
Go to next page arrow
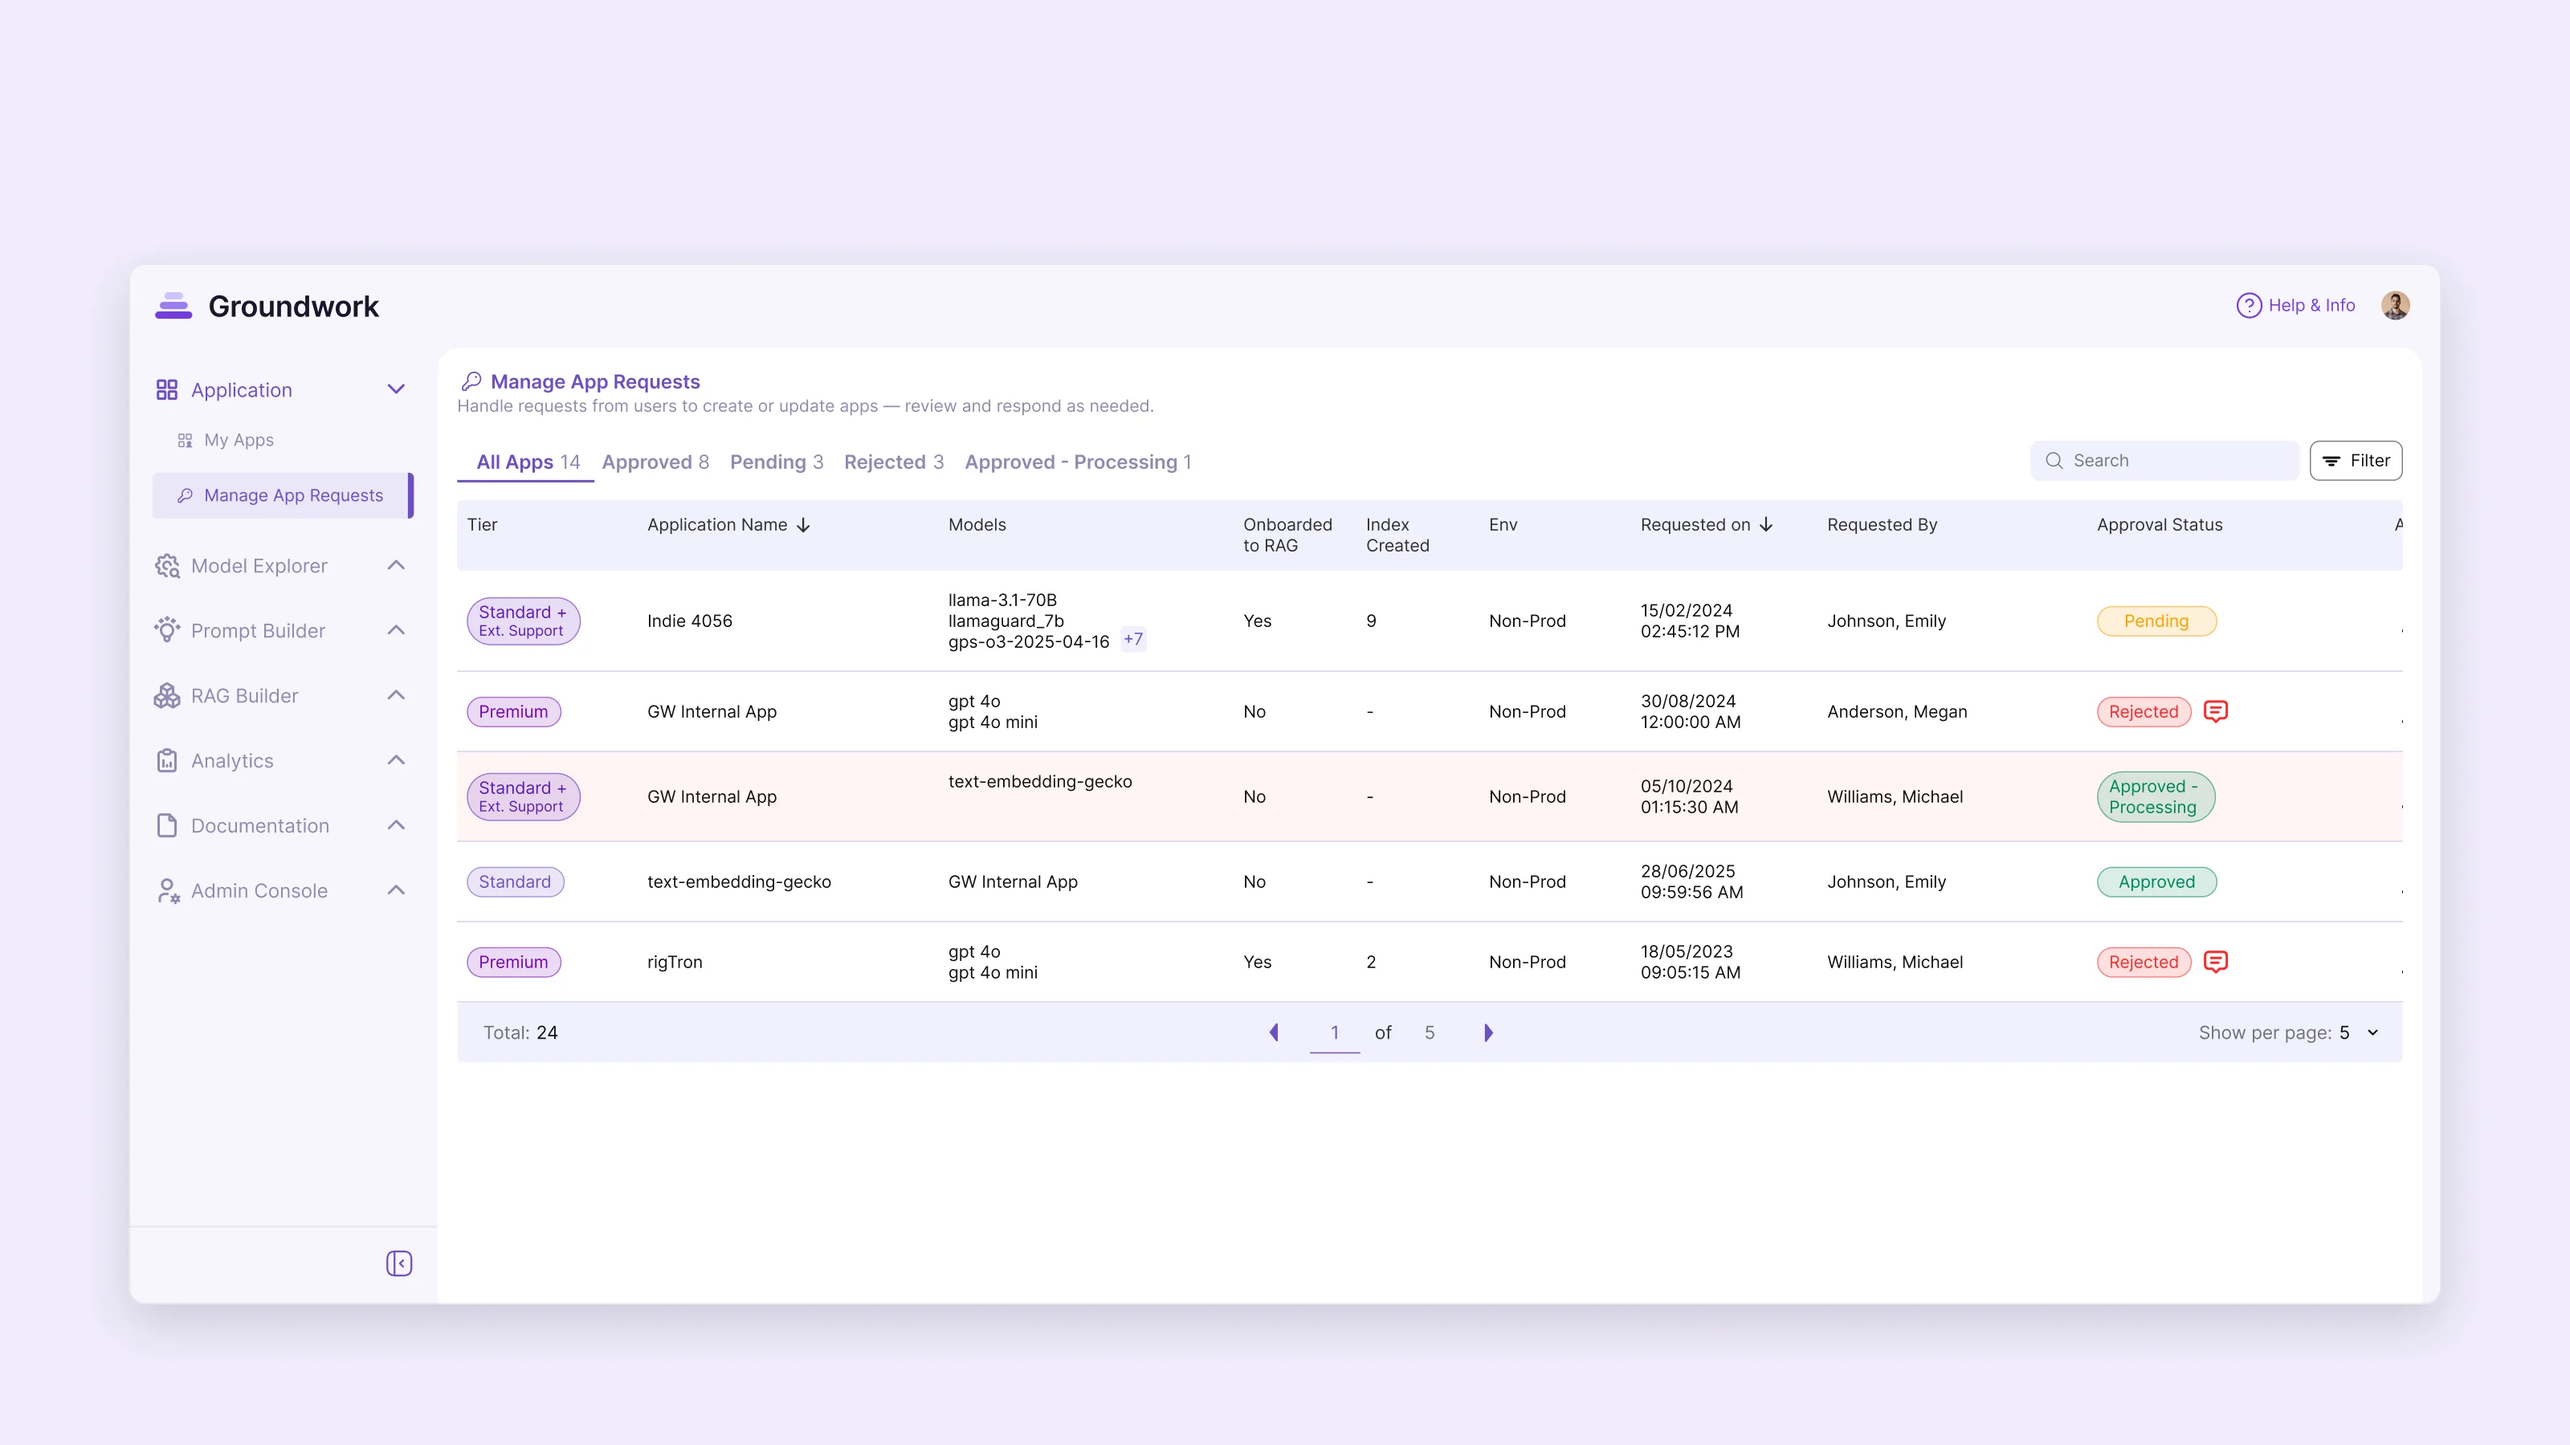[1487, 1032]
